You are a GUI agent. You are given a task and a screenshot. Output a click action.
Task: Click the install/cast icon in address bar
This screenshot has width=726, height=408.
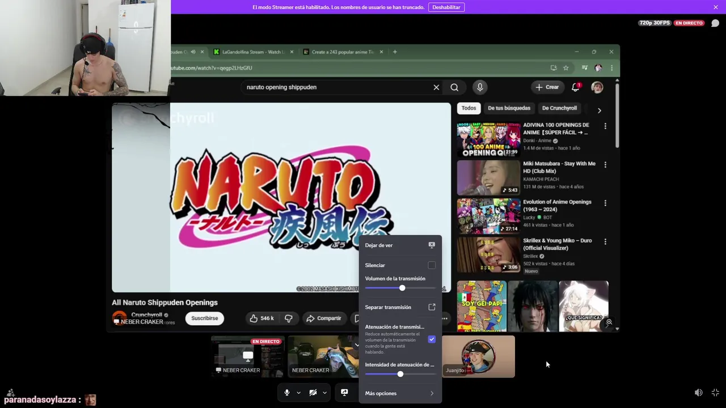553,68
